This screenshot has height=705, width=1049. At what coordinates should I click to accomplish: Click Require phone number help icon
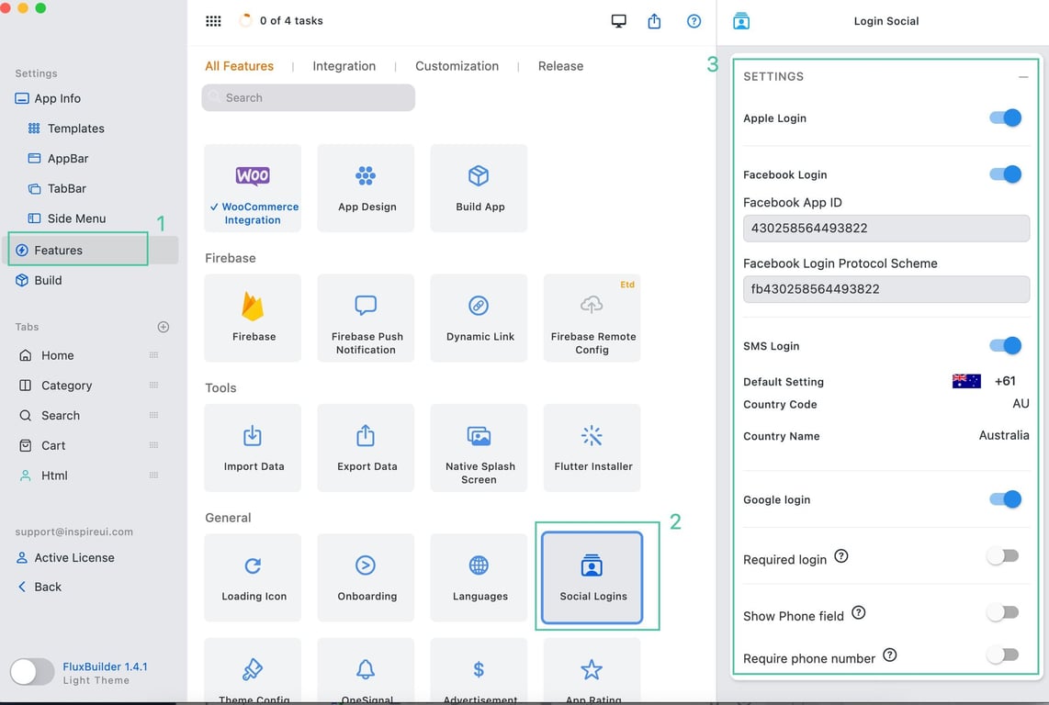pyautogui.click(x=890, y=655)
